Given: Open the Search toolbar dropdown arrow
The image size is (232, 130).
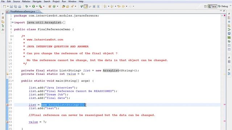Looking at the screenshot, I should [x=75, y=6].
